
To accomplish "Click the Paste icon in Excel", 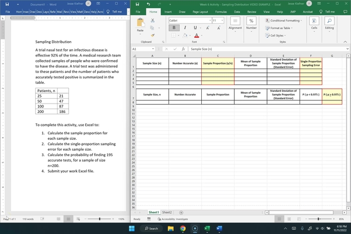I will (140, 22).
